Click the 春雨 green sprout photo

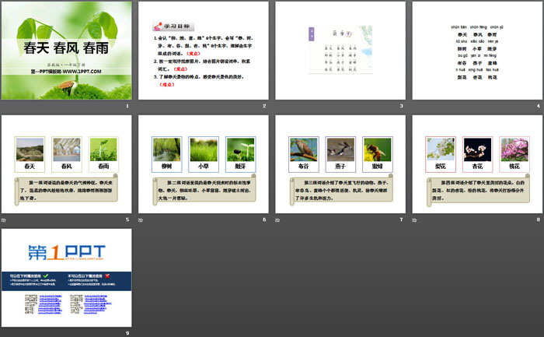(x=103, y=149)
